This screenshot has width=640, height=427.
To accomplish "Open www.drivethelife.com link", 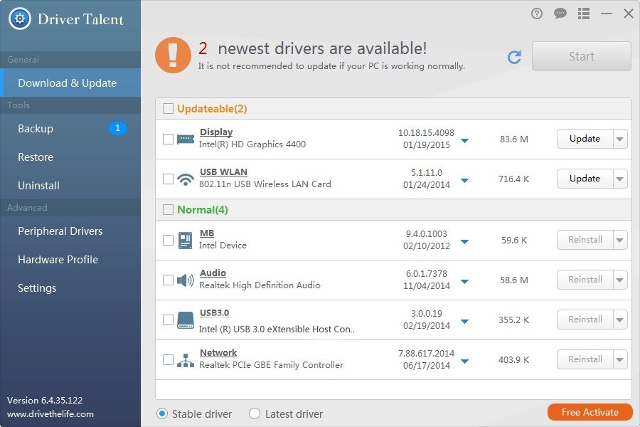I will [x=50, y=414].
